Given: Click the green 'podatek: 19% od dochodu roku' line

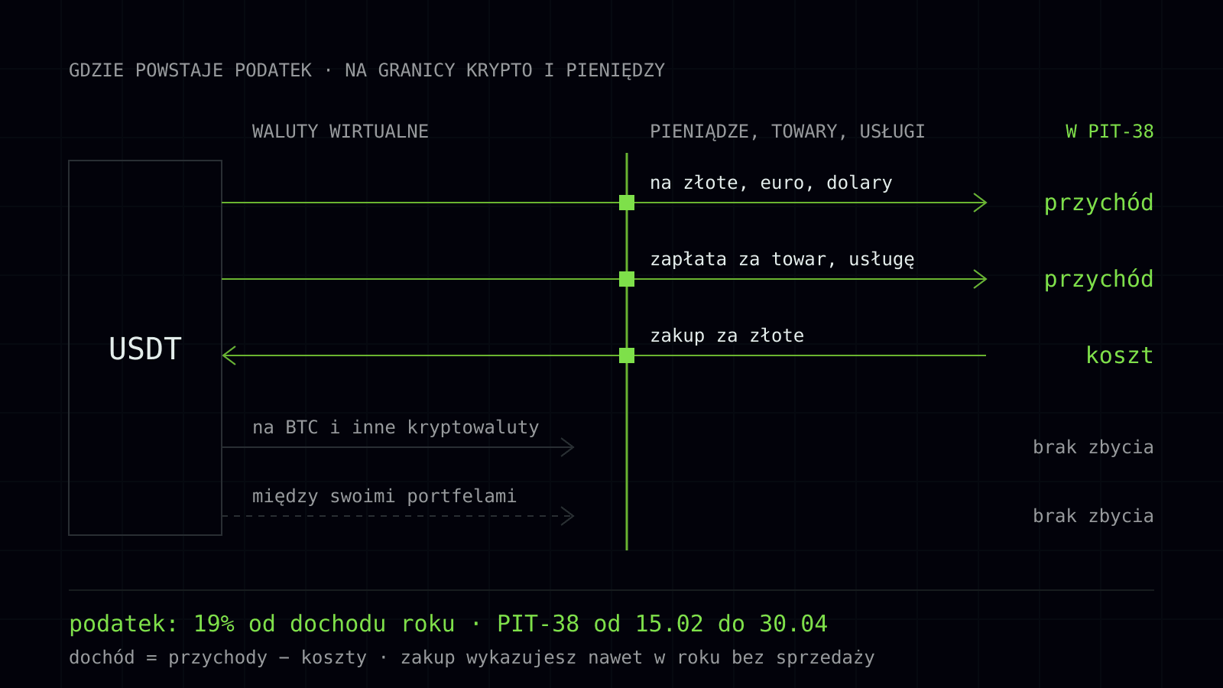Looking at the screenshot, I should click(x=448, y=624).
